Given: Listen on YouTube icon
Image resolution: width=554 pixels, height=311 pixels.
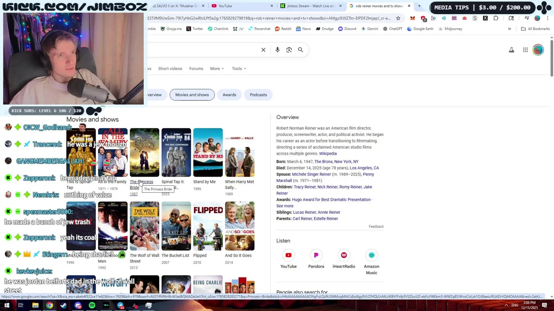Looking at the screenshot, I should coord(288,255).
